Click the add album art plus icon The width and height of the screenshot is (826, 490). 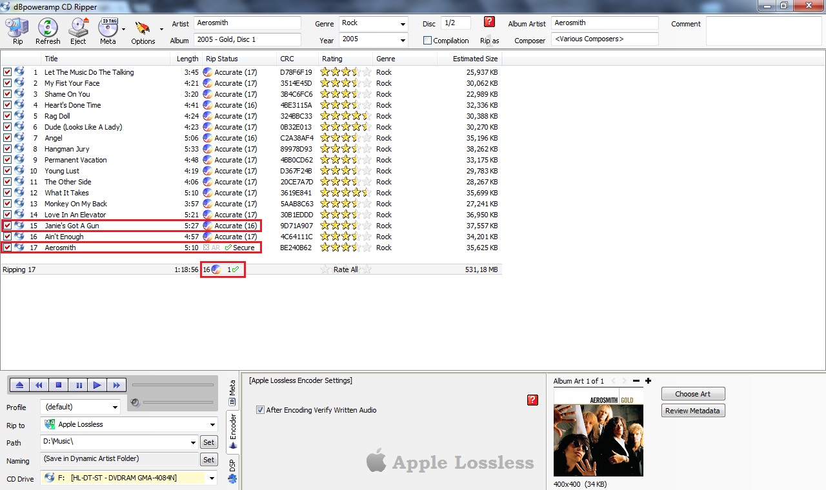coord(648,381)
